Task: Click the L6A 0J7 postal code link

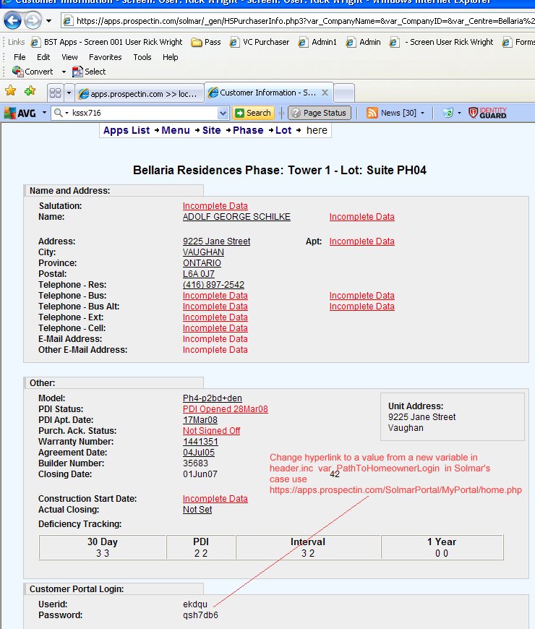Action: coord(199,273)
